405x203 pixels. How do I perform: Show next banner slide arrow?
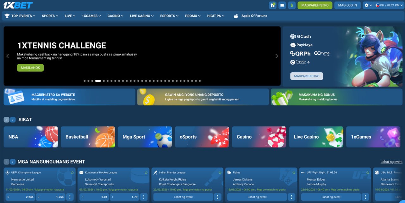tap(277, 56)
